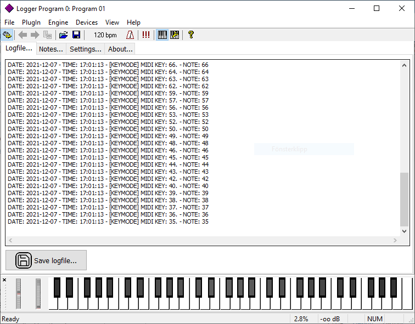The width and height of the screenshot is (415, 324).
Task: Open the plugin editor toolbar icon
Action: click(x=7, y=35)
